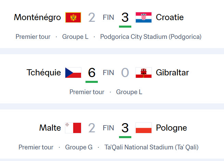
Task: Open the Monténégro team name
Action: pos(37,17)
